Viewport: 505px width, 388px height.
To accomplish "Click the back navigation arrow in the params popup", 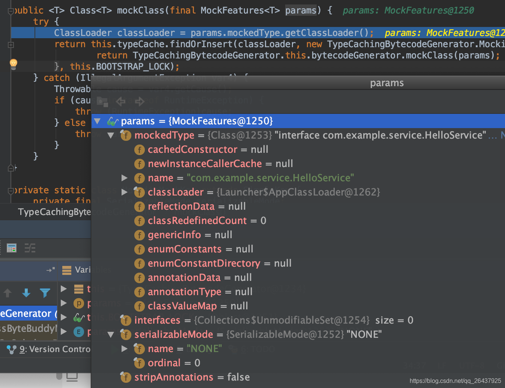I will (120, 101).
